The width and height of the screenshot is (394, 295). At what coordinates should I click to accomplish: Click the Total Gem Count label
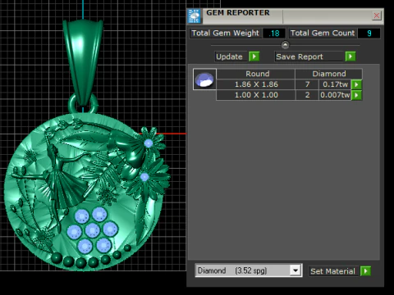click(x=323, y=33)
